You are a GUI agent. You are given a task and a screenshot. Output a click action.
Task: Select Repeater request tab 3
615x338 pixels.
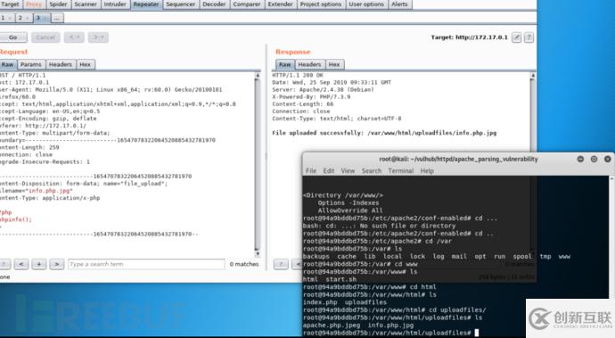point(41,18)
